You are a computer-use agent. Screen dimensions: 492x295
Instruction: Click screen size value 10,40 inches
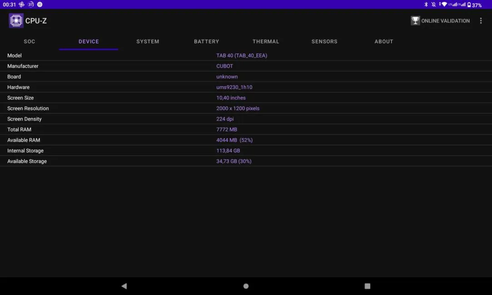click(x=231, y=98)
